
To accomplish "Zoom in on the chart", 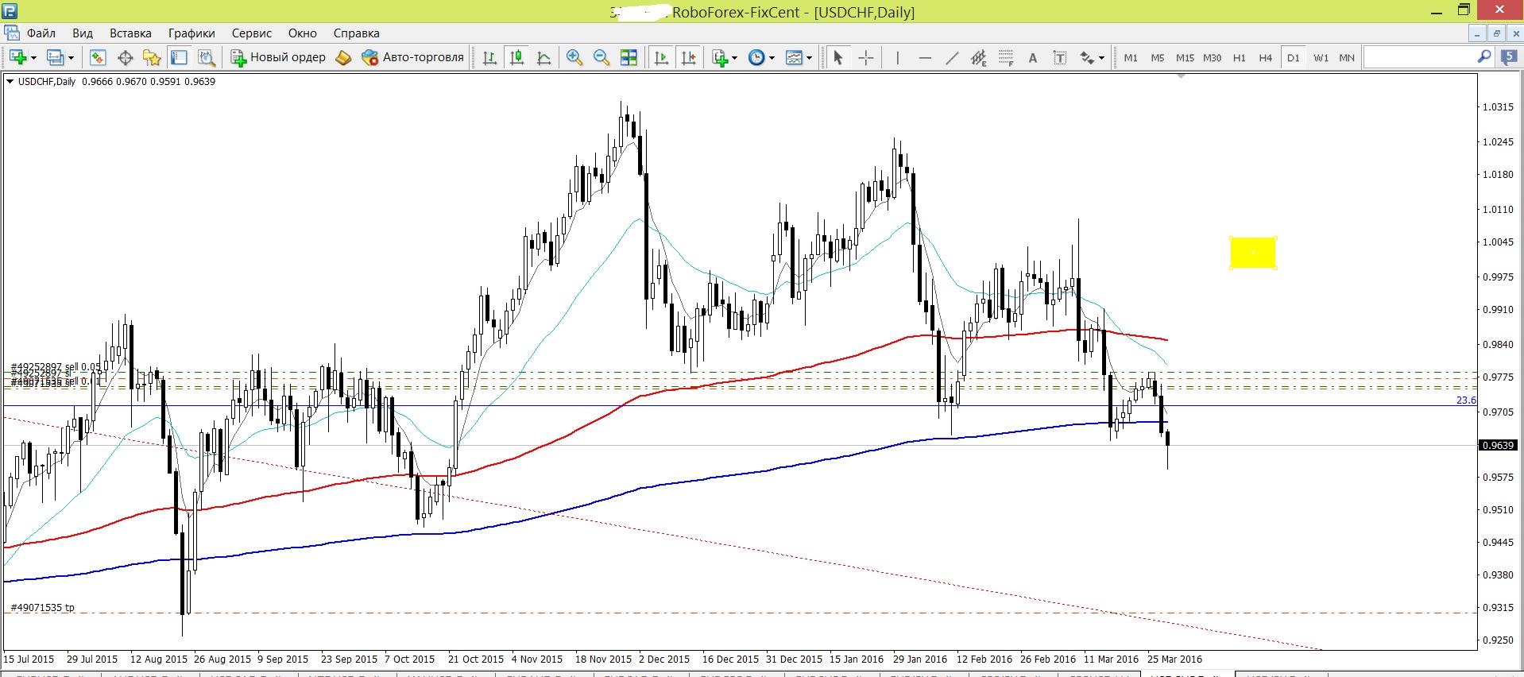I will [574, 57].
